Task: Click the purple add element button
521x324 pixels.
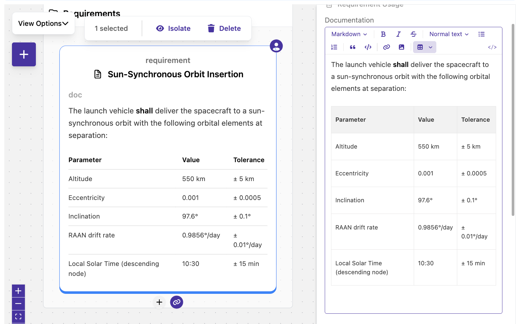Action: (x=24, y=54)
